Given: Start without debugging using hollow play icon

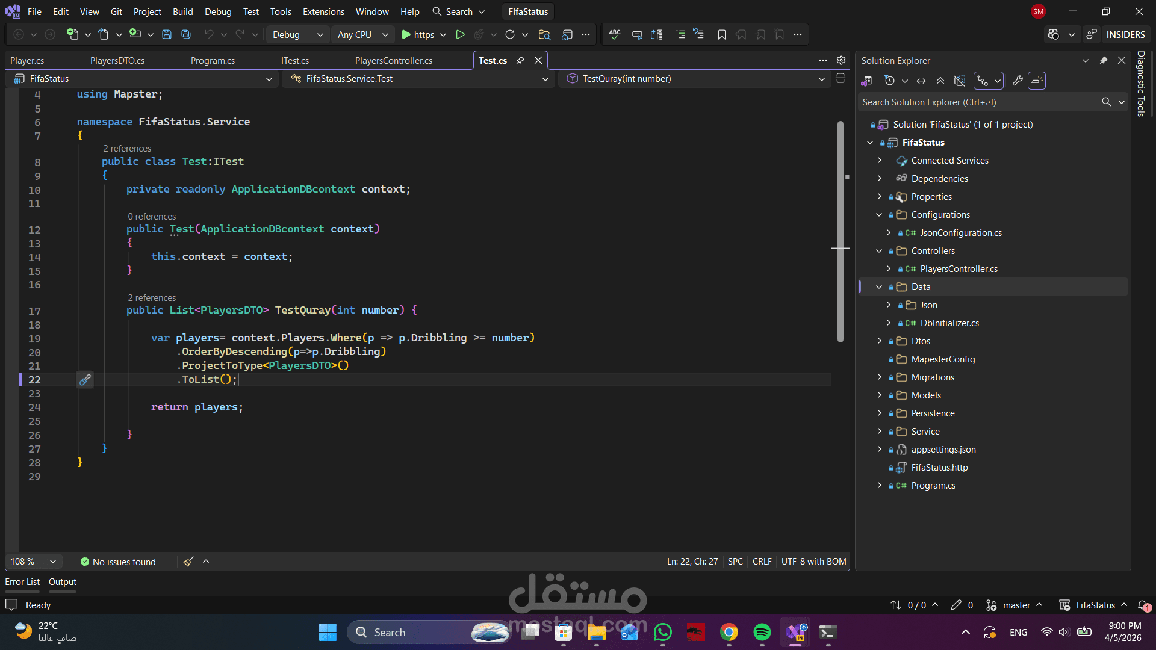Looking at the screenshot, I should pos(460,35).
